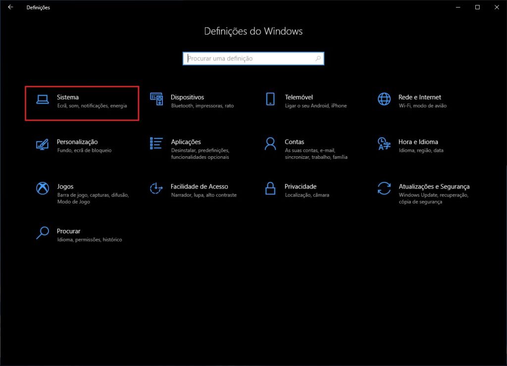Screen dimensions: 507x366
Task: Click the Facilidade de Acesso icon
Action: [156, 188]
